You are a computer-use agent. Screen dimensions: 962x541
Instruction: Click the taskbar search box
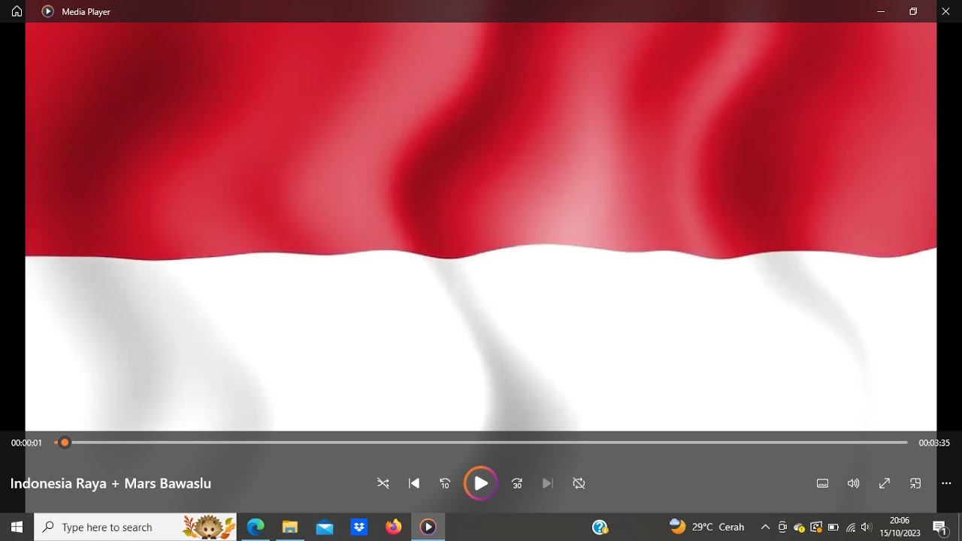135,527
